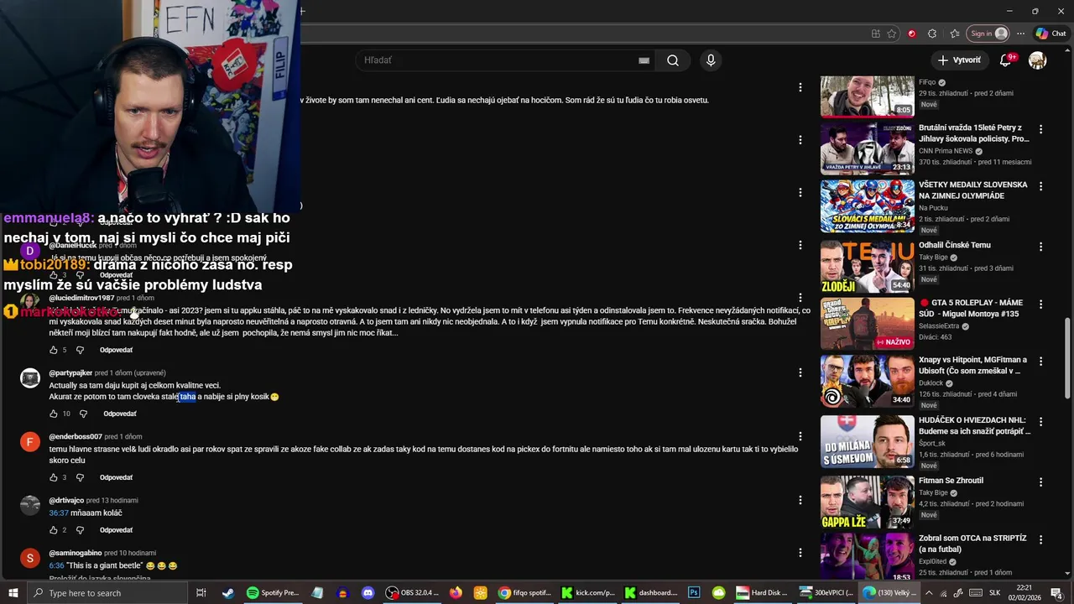Image resolution: width=1074 pixels, height=604 pixels.
Task: Jump to timestamp 36:37 link
Action: [x=59, y=513]
